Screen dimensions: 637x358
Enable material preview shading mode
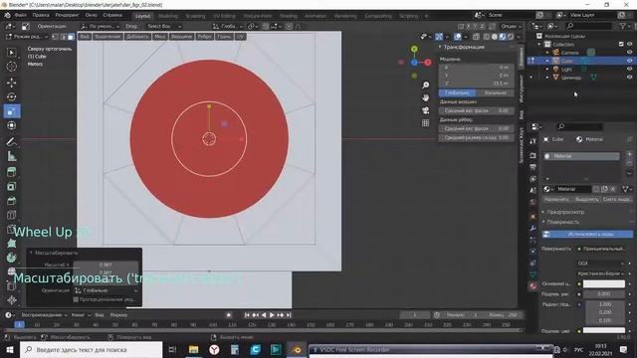click(503, 37)
